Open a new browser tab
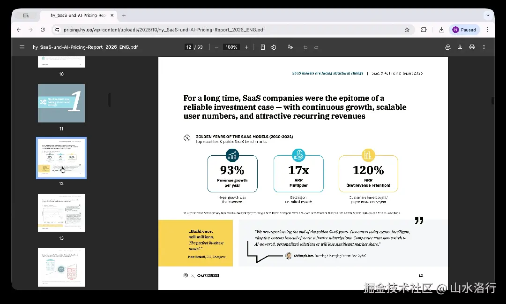506x304 pixels. [124, 15]
